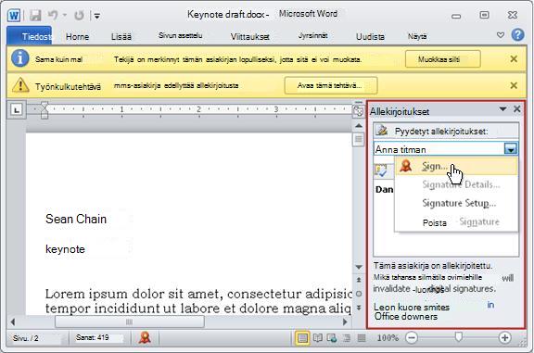
Task: Switch to Full Screen Reading view
Action: tap(317, 337)
